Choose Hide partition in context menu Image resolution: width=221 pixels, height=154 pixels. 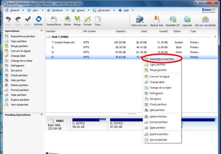162,110
